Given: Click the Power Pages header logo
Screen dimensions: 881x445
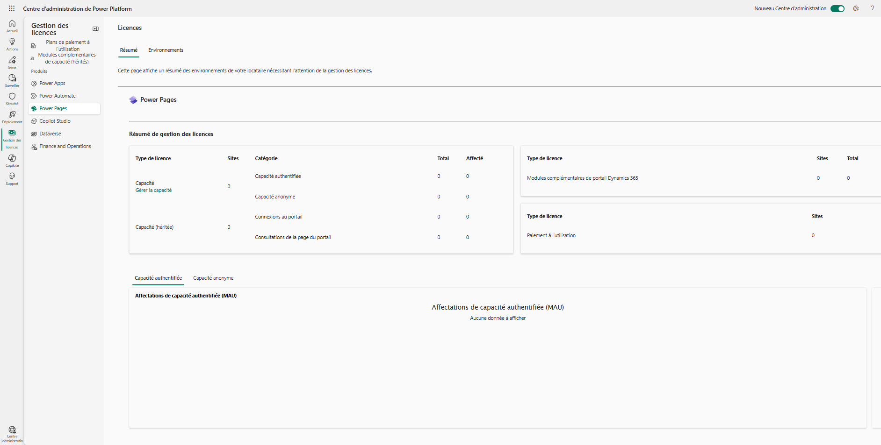Looking at the screenshot, I should coord(133,100).
